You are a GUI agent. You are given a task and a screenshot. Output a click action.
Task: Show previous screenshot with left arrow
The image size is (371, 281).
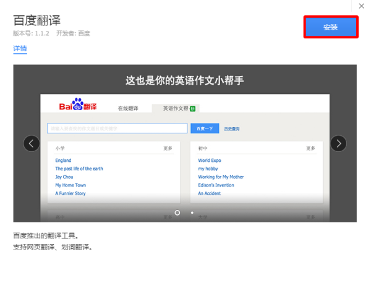click(x=32, y=143)
